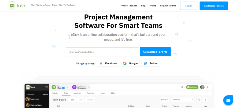Switch to the Risks tab
The image size is (236, 108).
click(x=113, y=93)
